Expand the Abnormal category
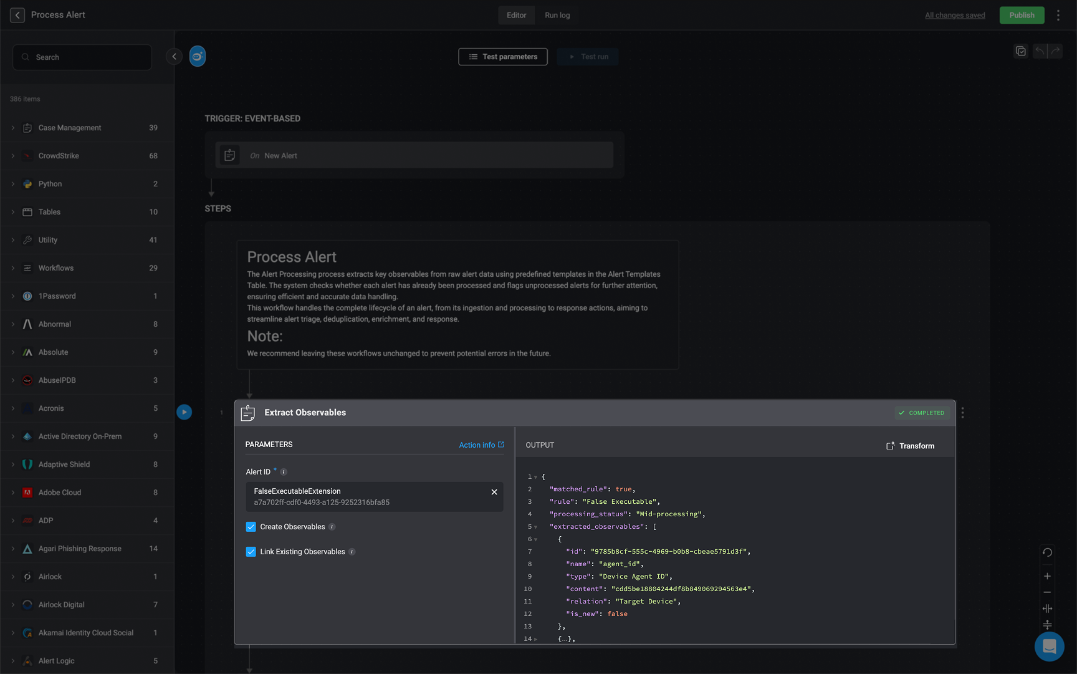This screenshot has width=1077, height=674. click(12, 324)
